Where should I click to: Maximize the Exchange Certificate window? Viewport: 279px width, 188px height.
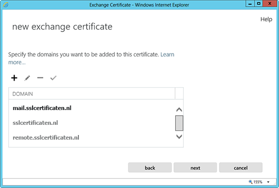[259, 4]
